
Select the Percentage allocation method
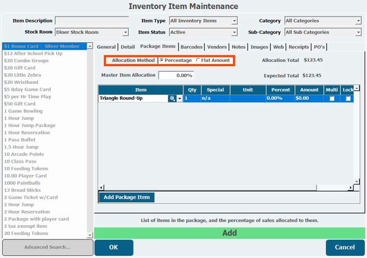(x=162, y=60)
